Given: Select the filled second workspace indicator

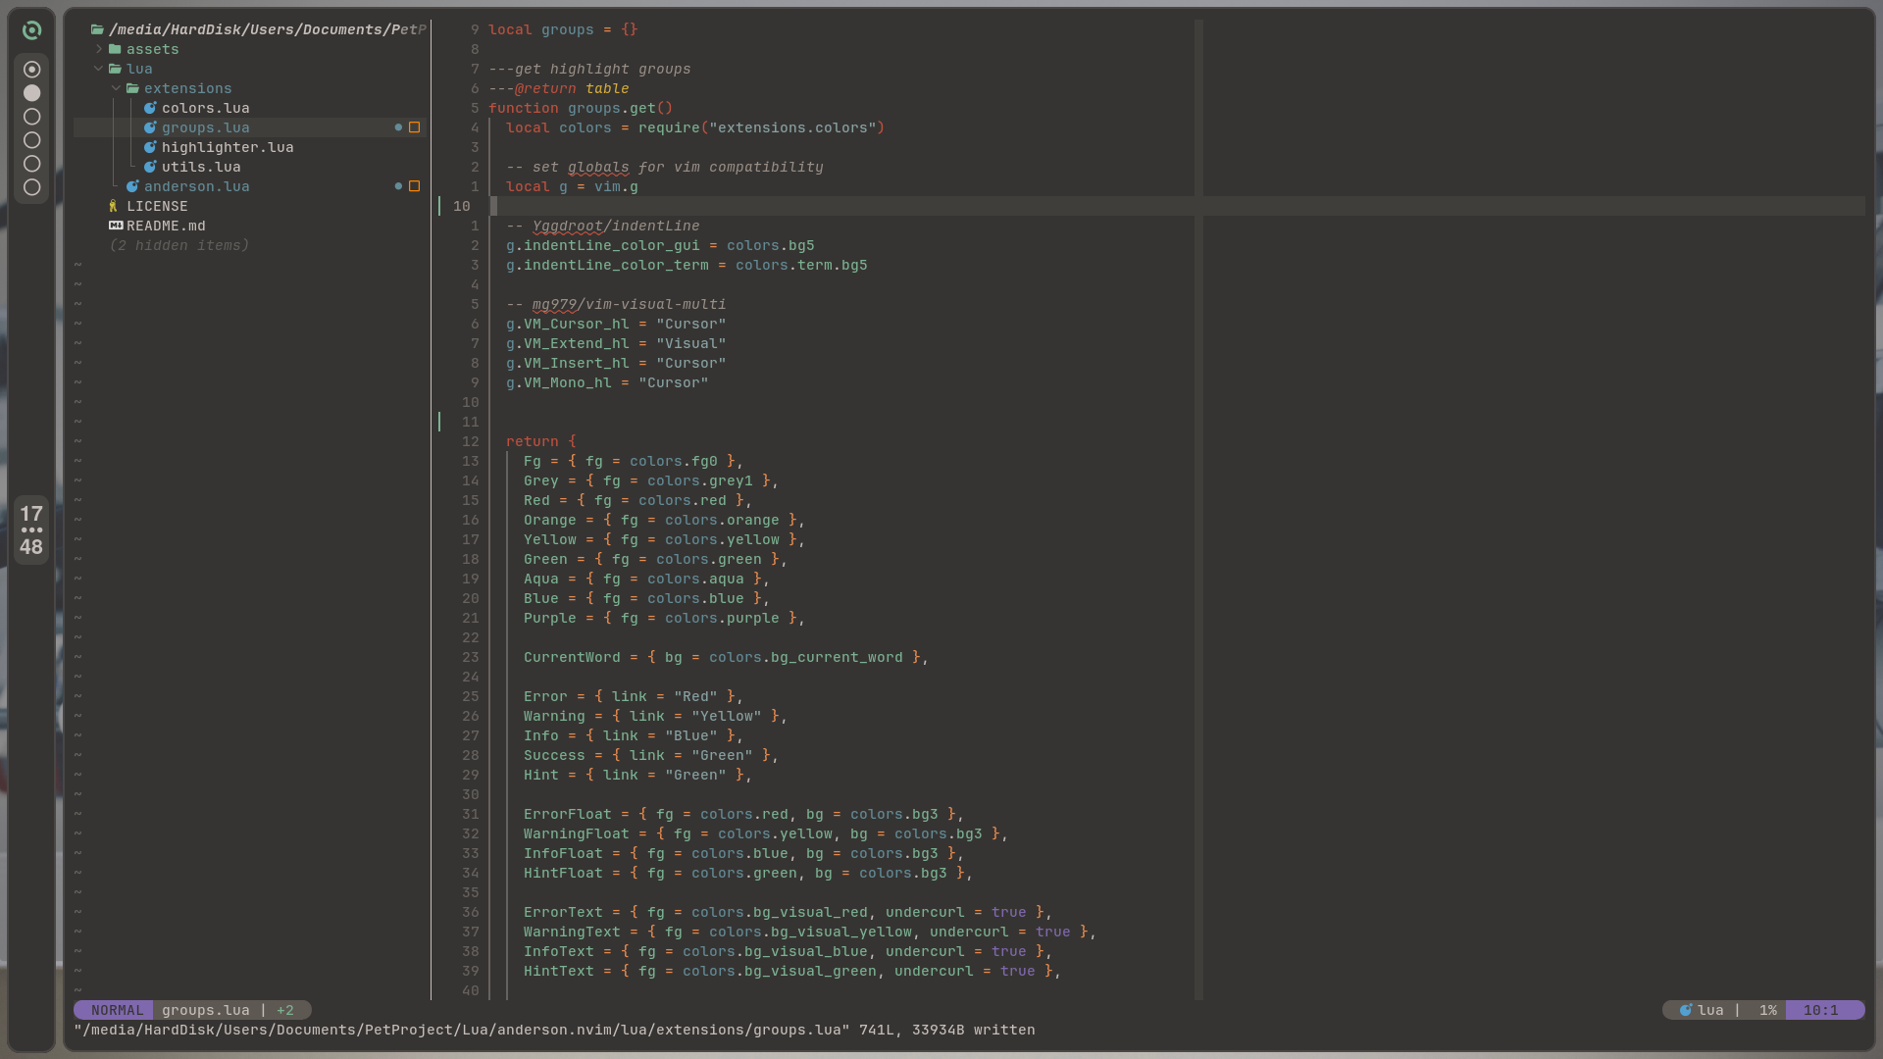Looking at the screenshot, I should 31,93.
